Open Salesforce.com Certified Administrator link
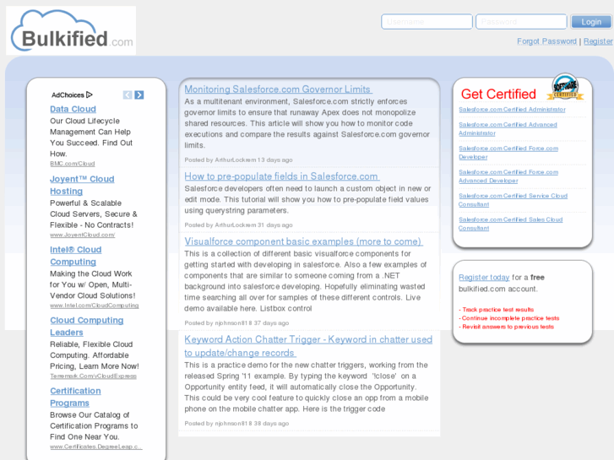 [x=512, y=109]
